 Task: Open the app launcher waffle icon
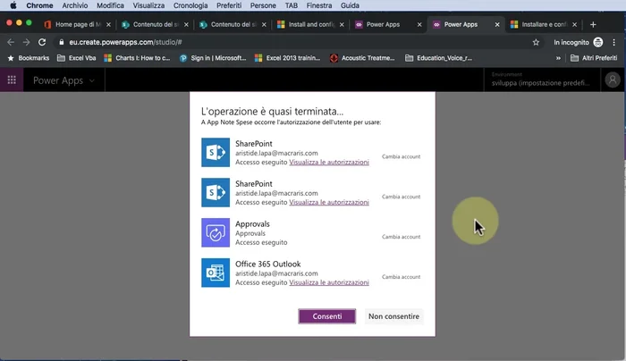pyautogui.click(x=12, y=80)
